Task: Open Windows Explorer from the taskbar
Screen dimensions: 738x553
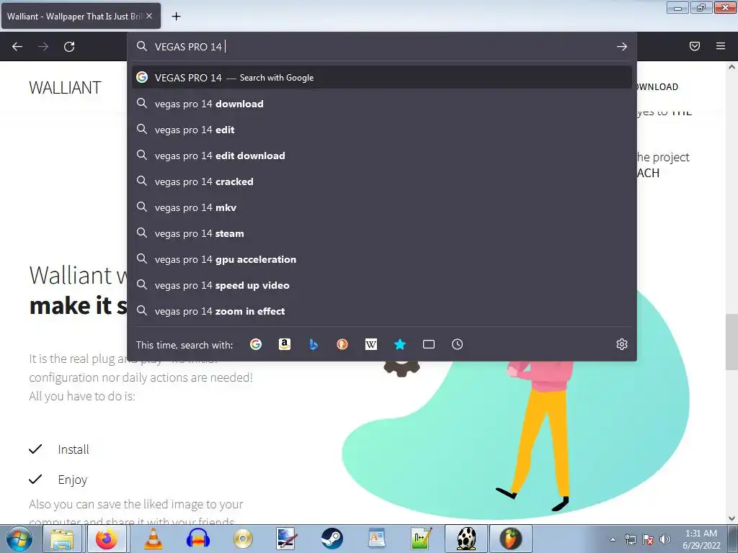Action: 62,539
